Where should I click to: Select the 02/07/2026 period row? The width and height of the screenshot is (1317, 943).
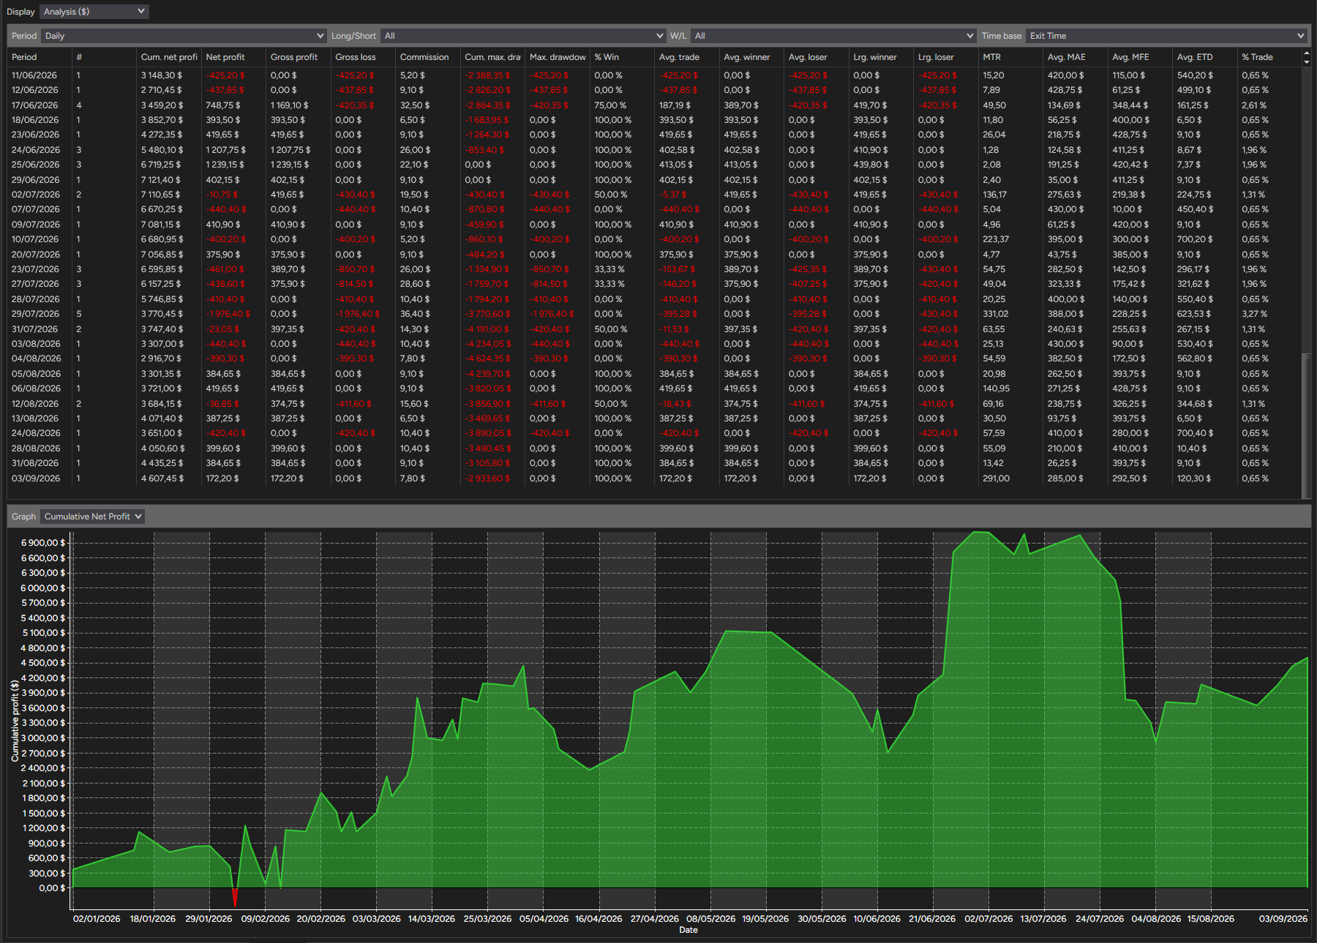(655, 195)
